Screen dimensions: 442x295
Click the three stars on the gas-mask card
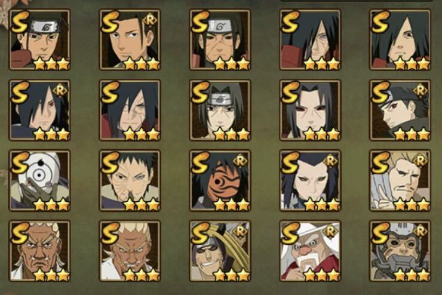click(412, 275)
